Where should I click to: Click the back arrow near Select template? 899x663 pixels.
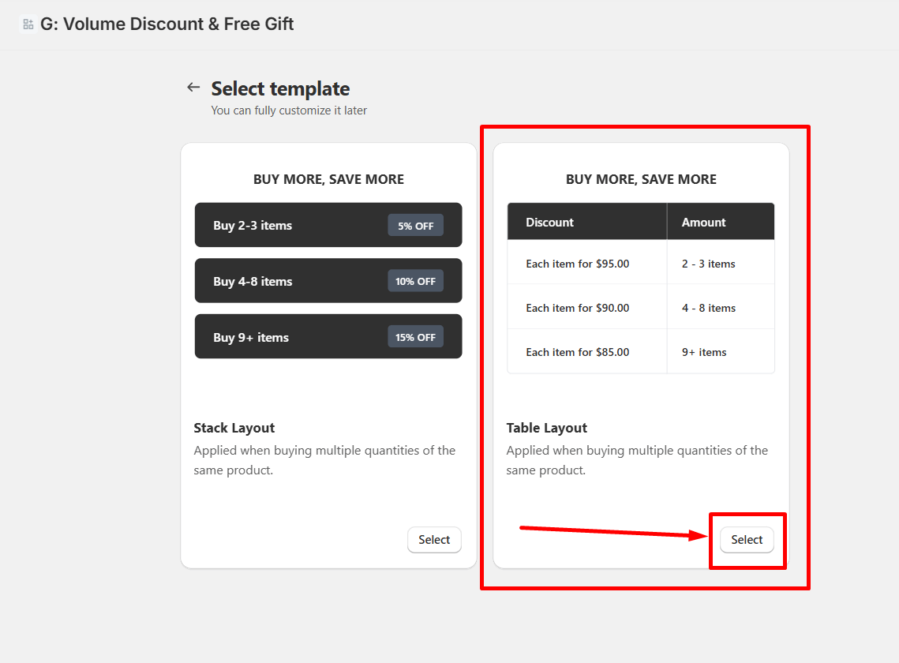[193, 88]
